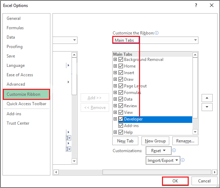
Task: Click the Customize the Ribbon info icon
Action: pyautogui.click(x=157, y=33)
